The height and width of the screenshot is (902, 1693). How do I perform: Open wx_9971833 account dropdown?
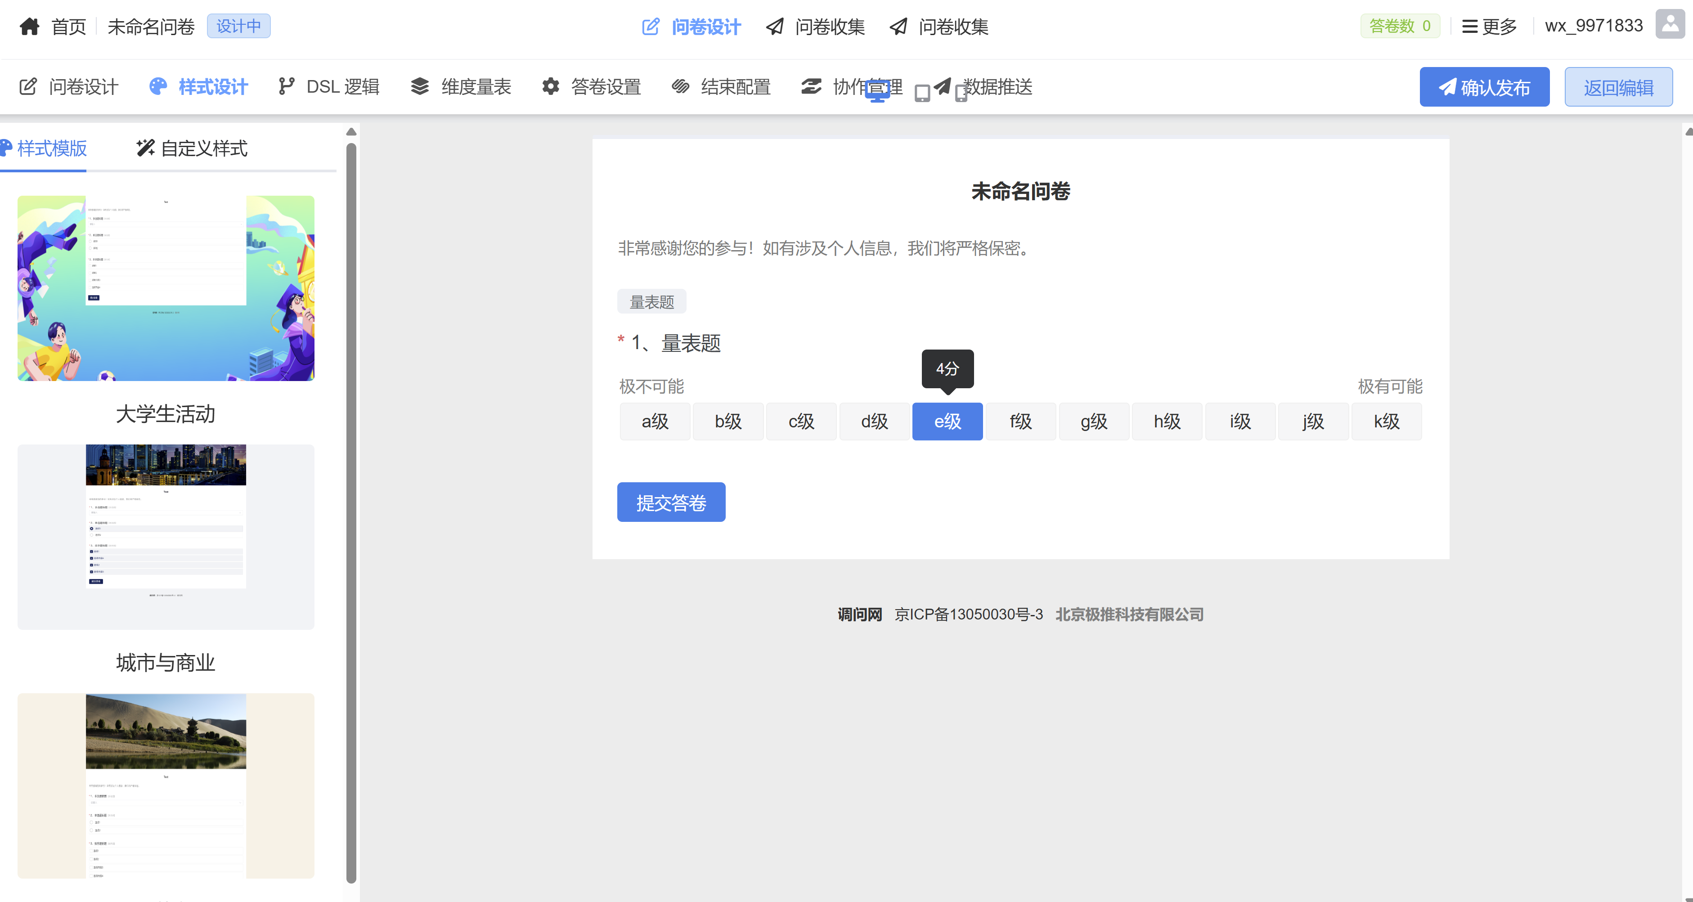pyautogui.click(x=1593, y=26)
